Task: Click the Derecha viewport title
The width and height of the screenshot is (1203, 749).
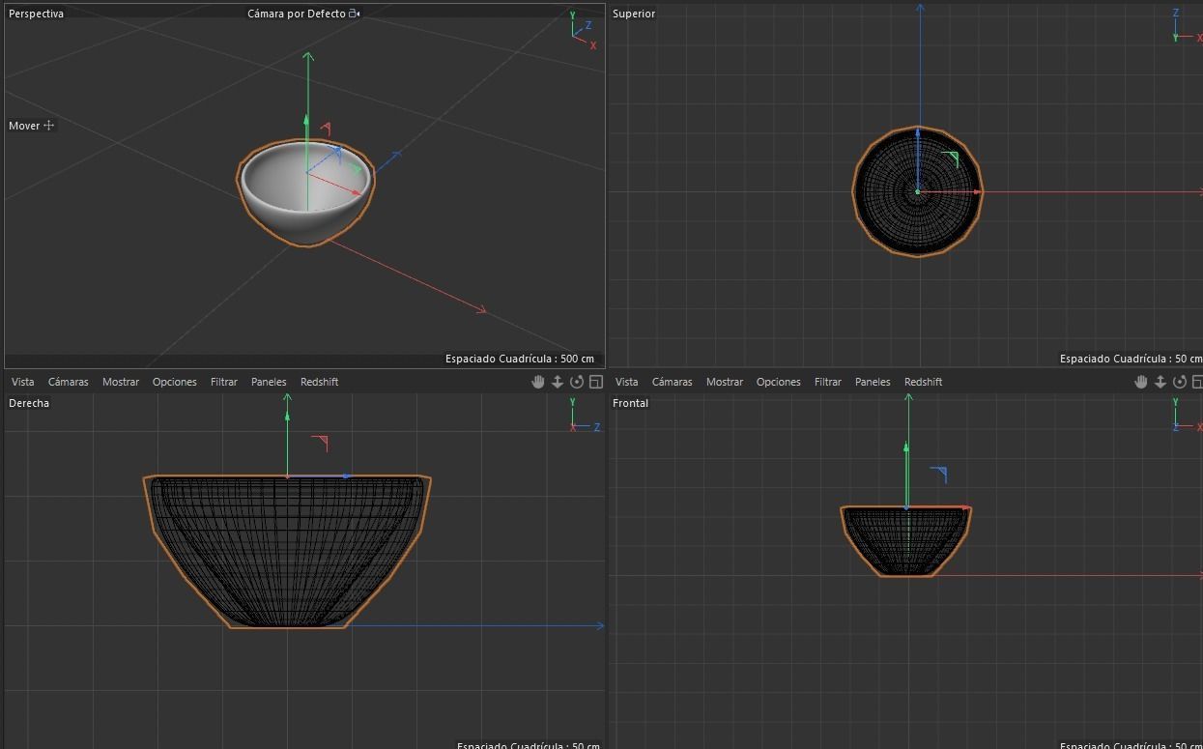Action: click(29, 403)
